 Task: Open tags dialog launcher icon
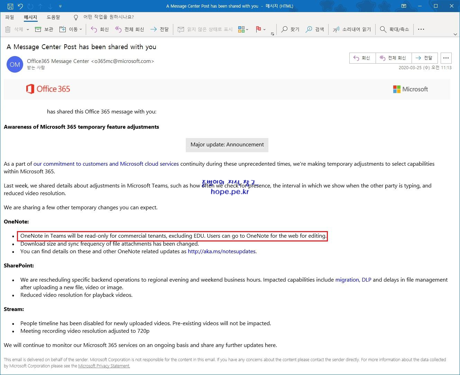pos(273,34)
